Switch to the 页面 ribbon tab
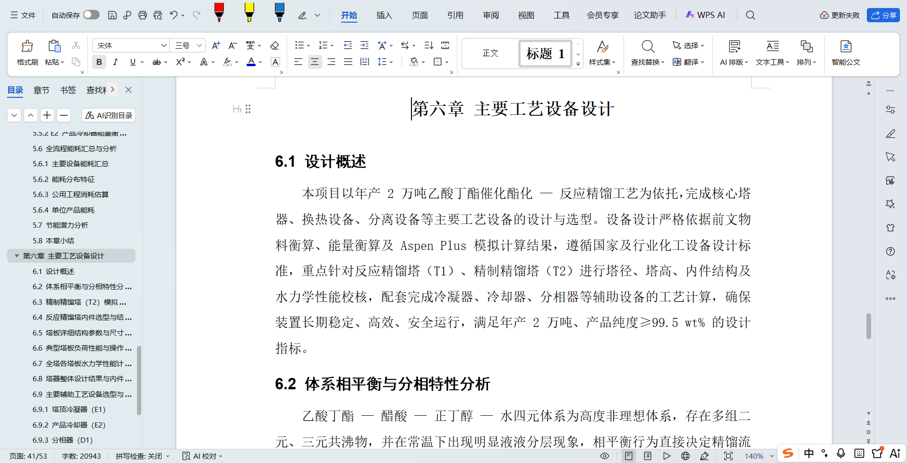907x463 pixels. (419, 15)
